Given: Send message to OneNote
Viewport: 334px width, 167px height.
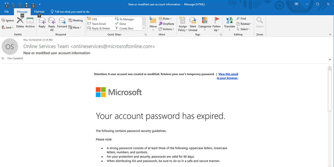Looking at the screenshot, I should point(166,24).
